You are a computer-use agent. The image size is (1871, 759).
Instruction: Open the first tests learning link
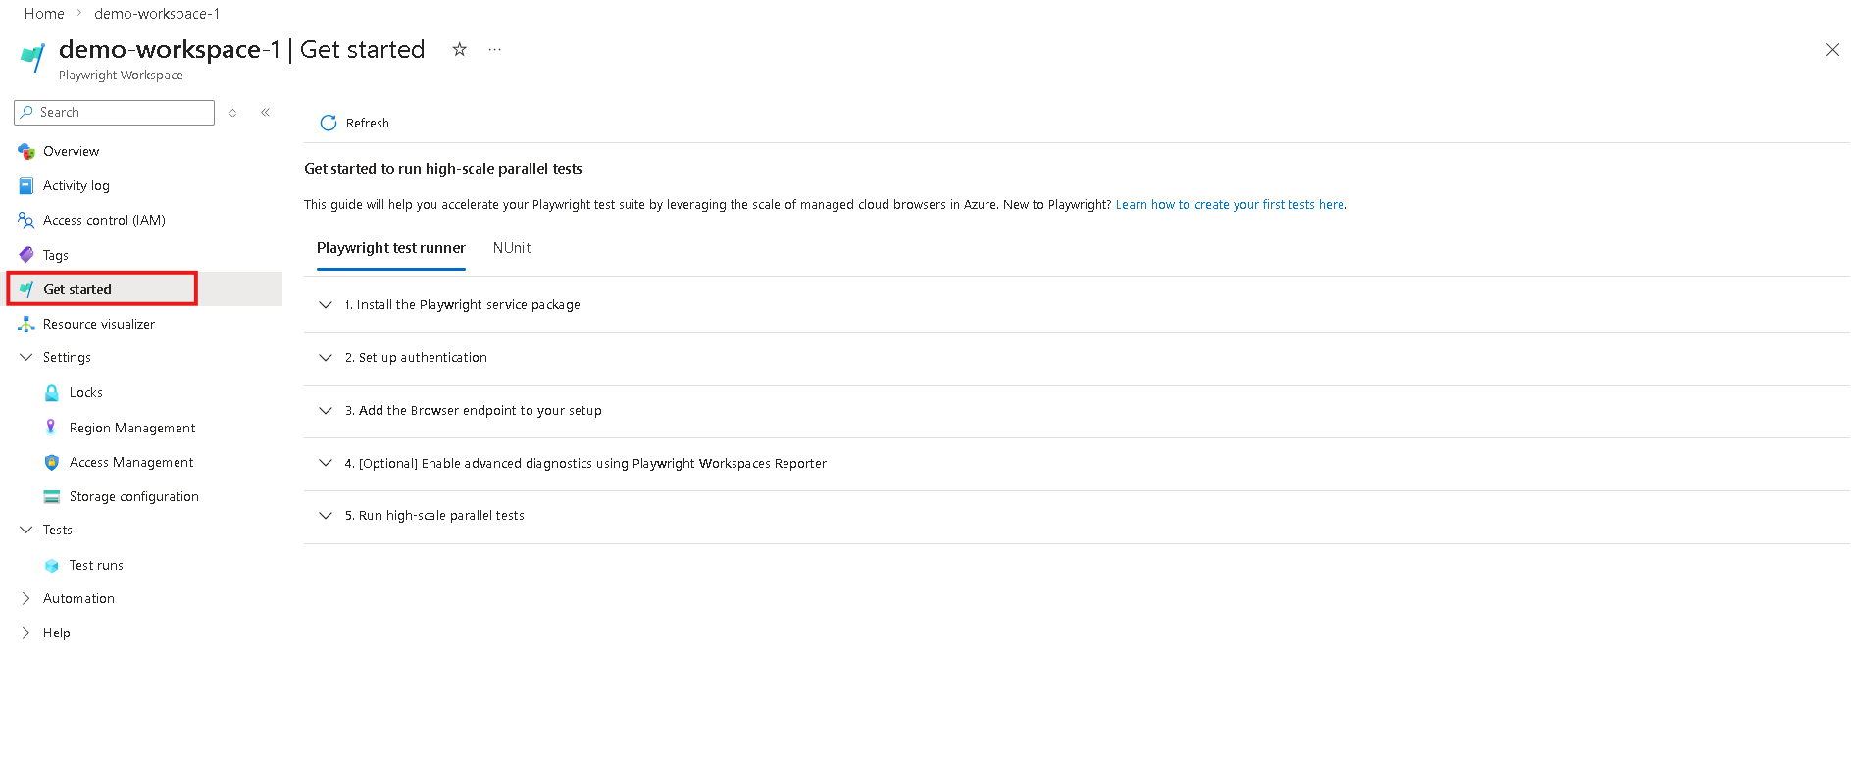pyautogui.click(x=1230, y=205)
